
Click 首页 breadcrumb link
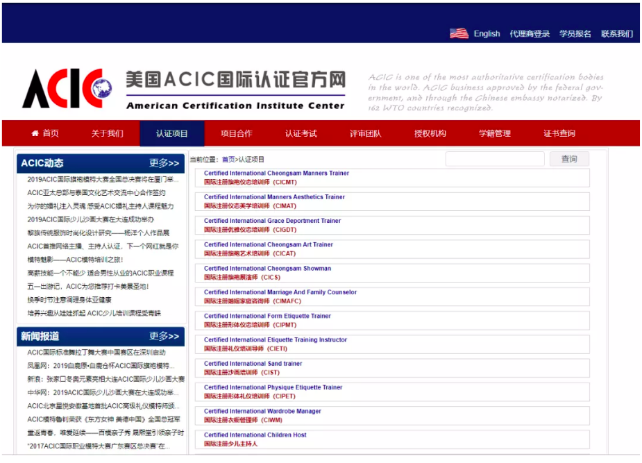point(228,159)
